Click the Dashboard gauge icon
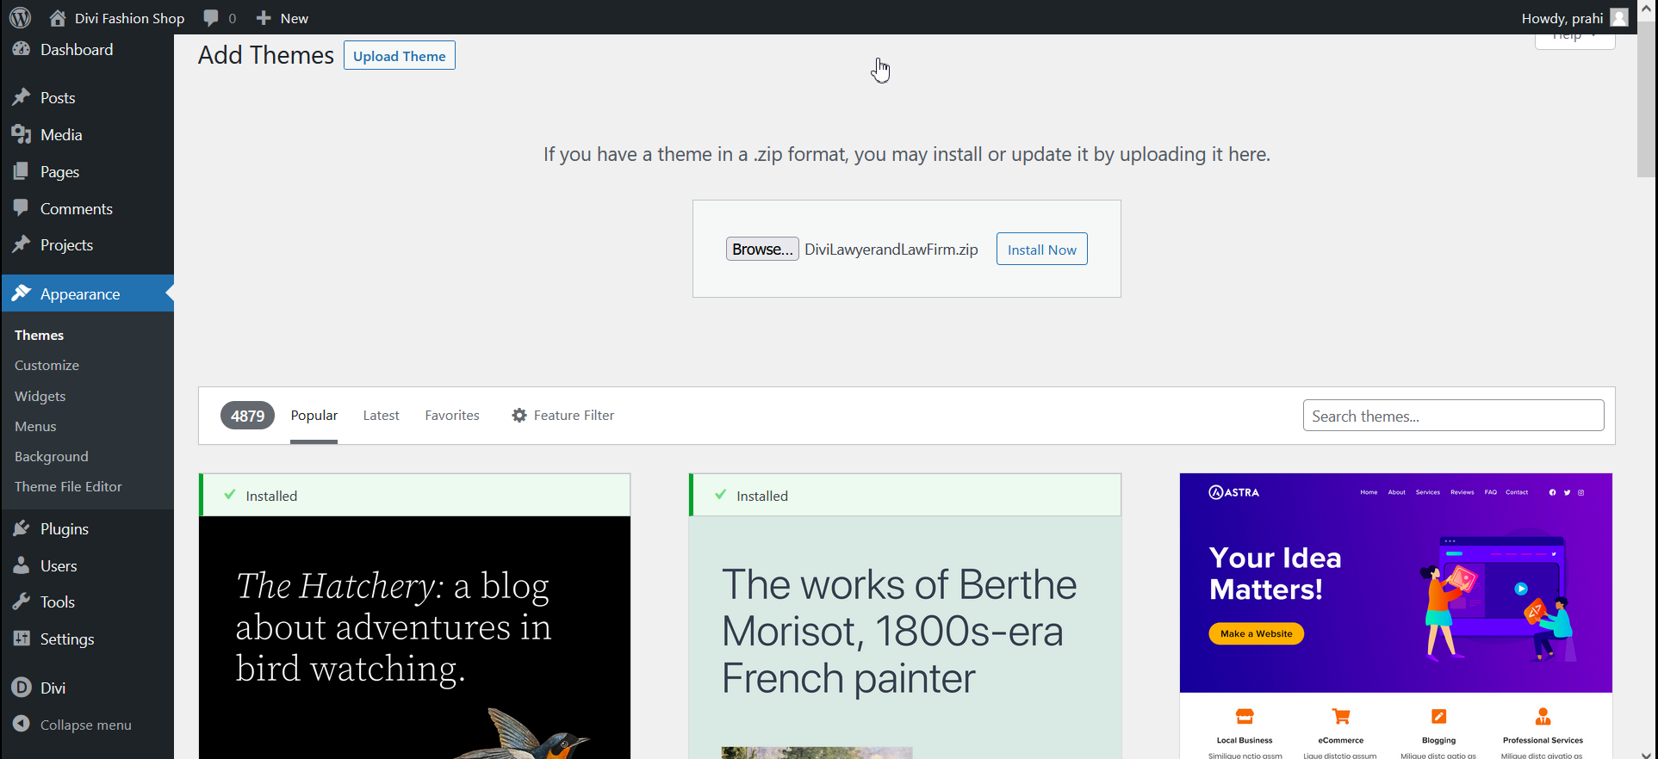 pyautogui.click(x=22, y=49)
